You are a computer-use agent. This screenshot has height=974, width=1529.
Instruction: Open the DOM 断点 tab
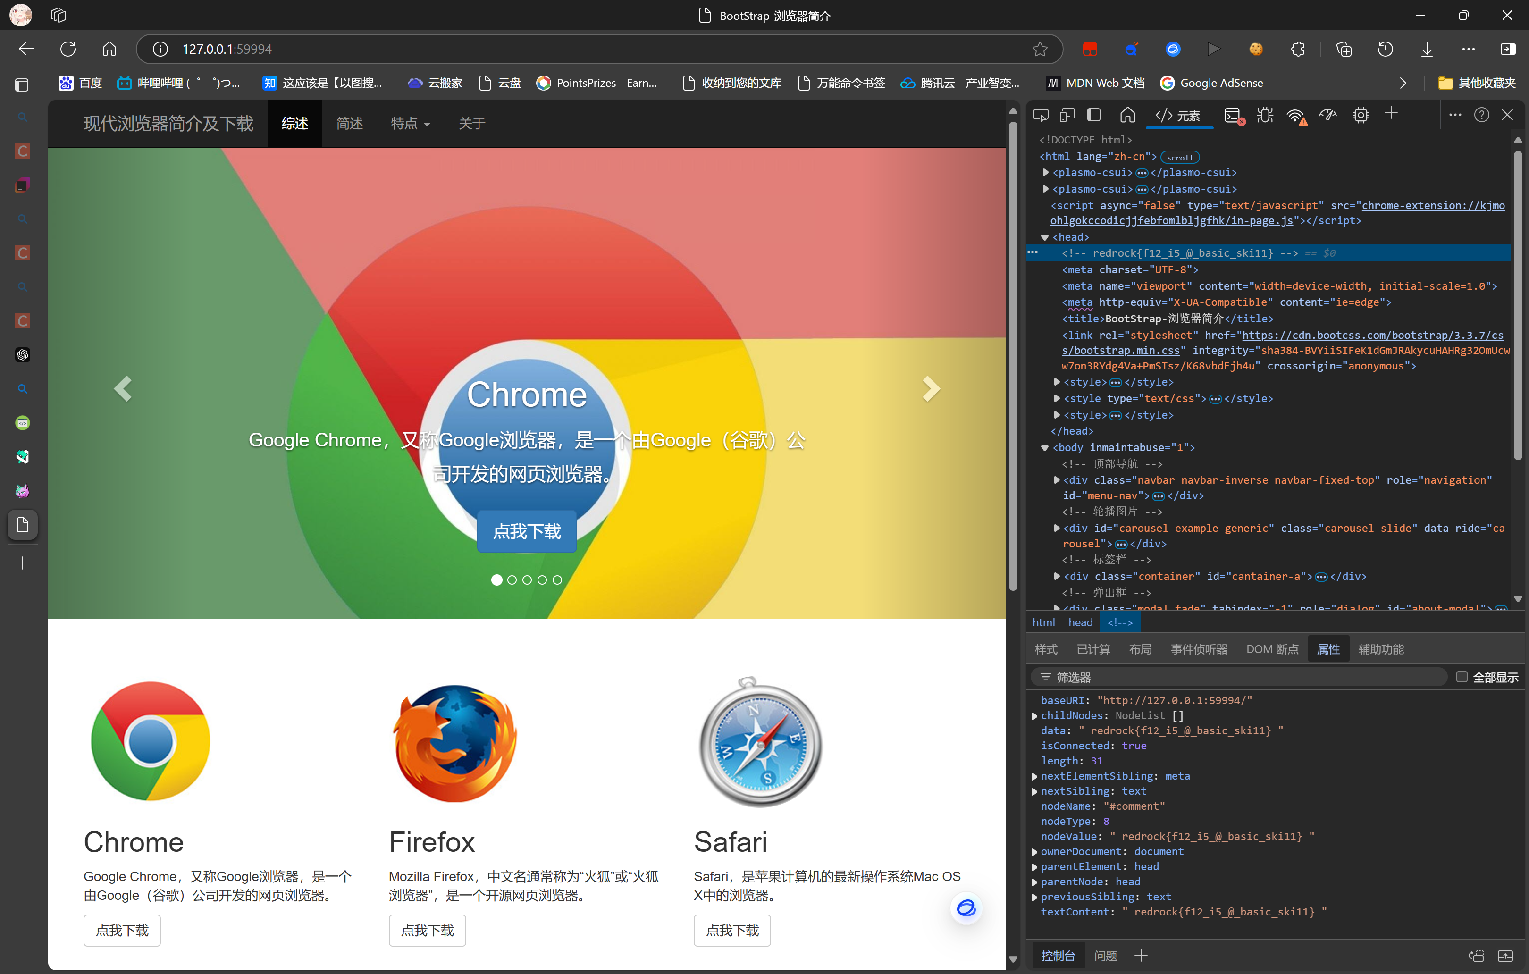[x=1272, y=649]
